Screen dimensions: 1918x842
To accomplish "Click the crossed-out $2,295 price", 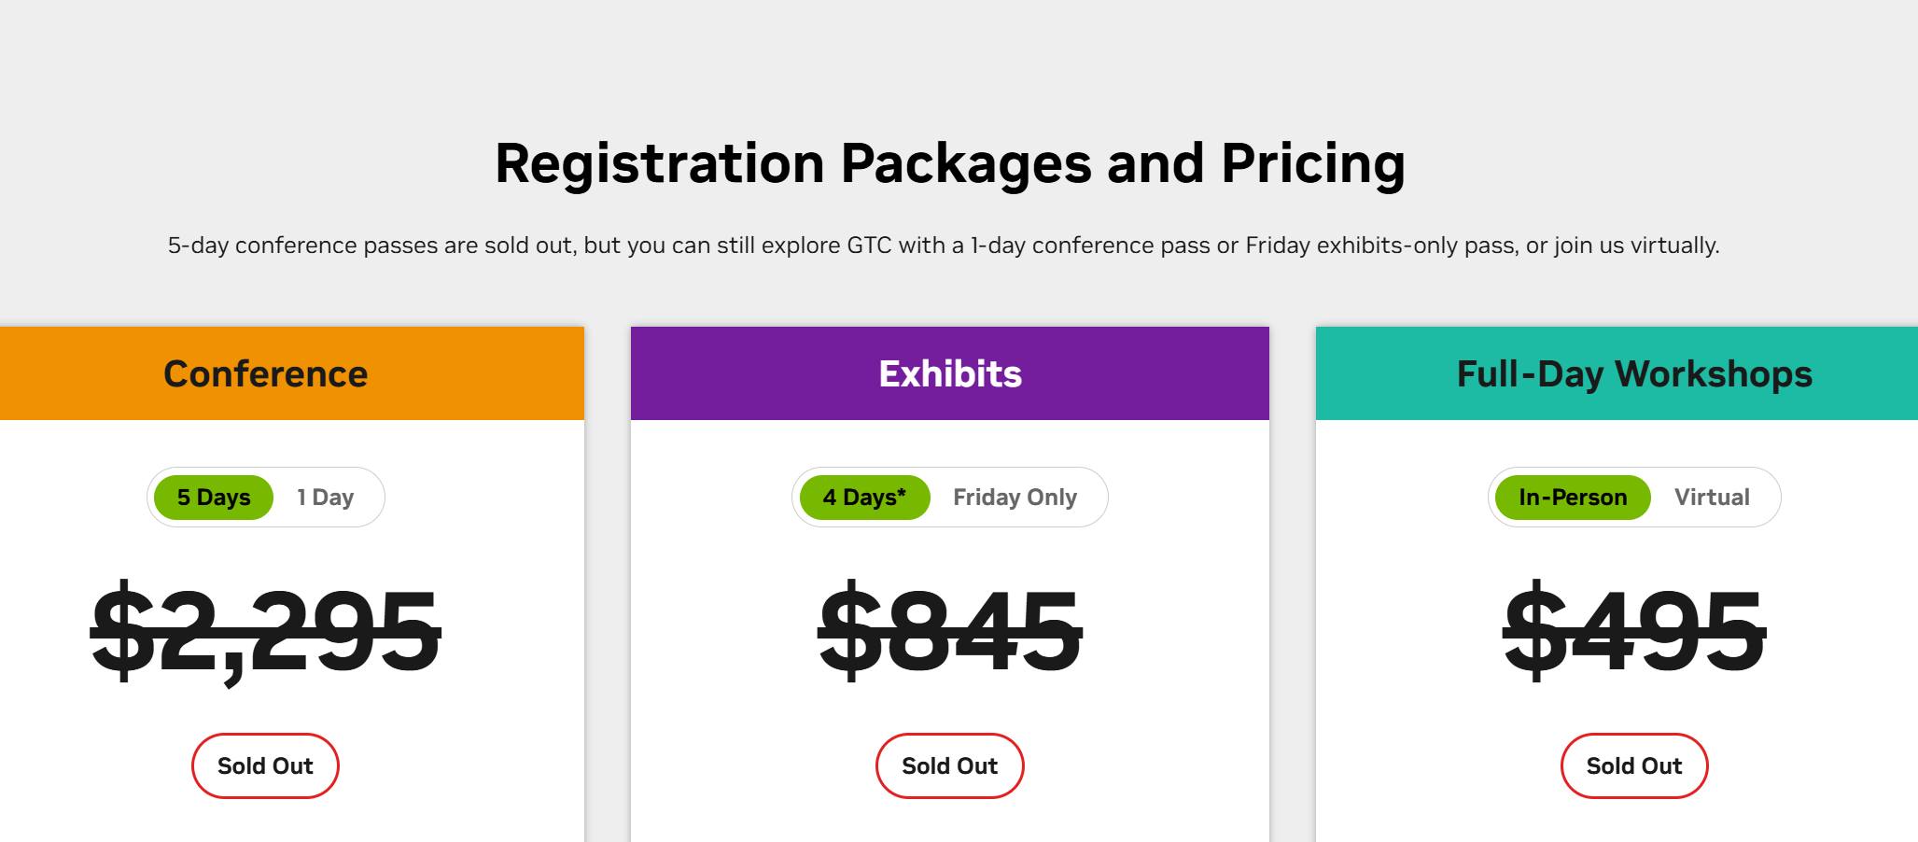I will (265, 630).
